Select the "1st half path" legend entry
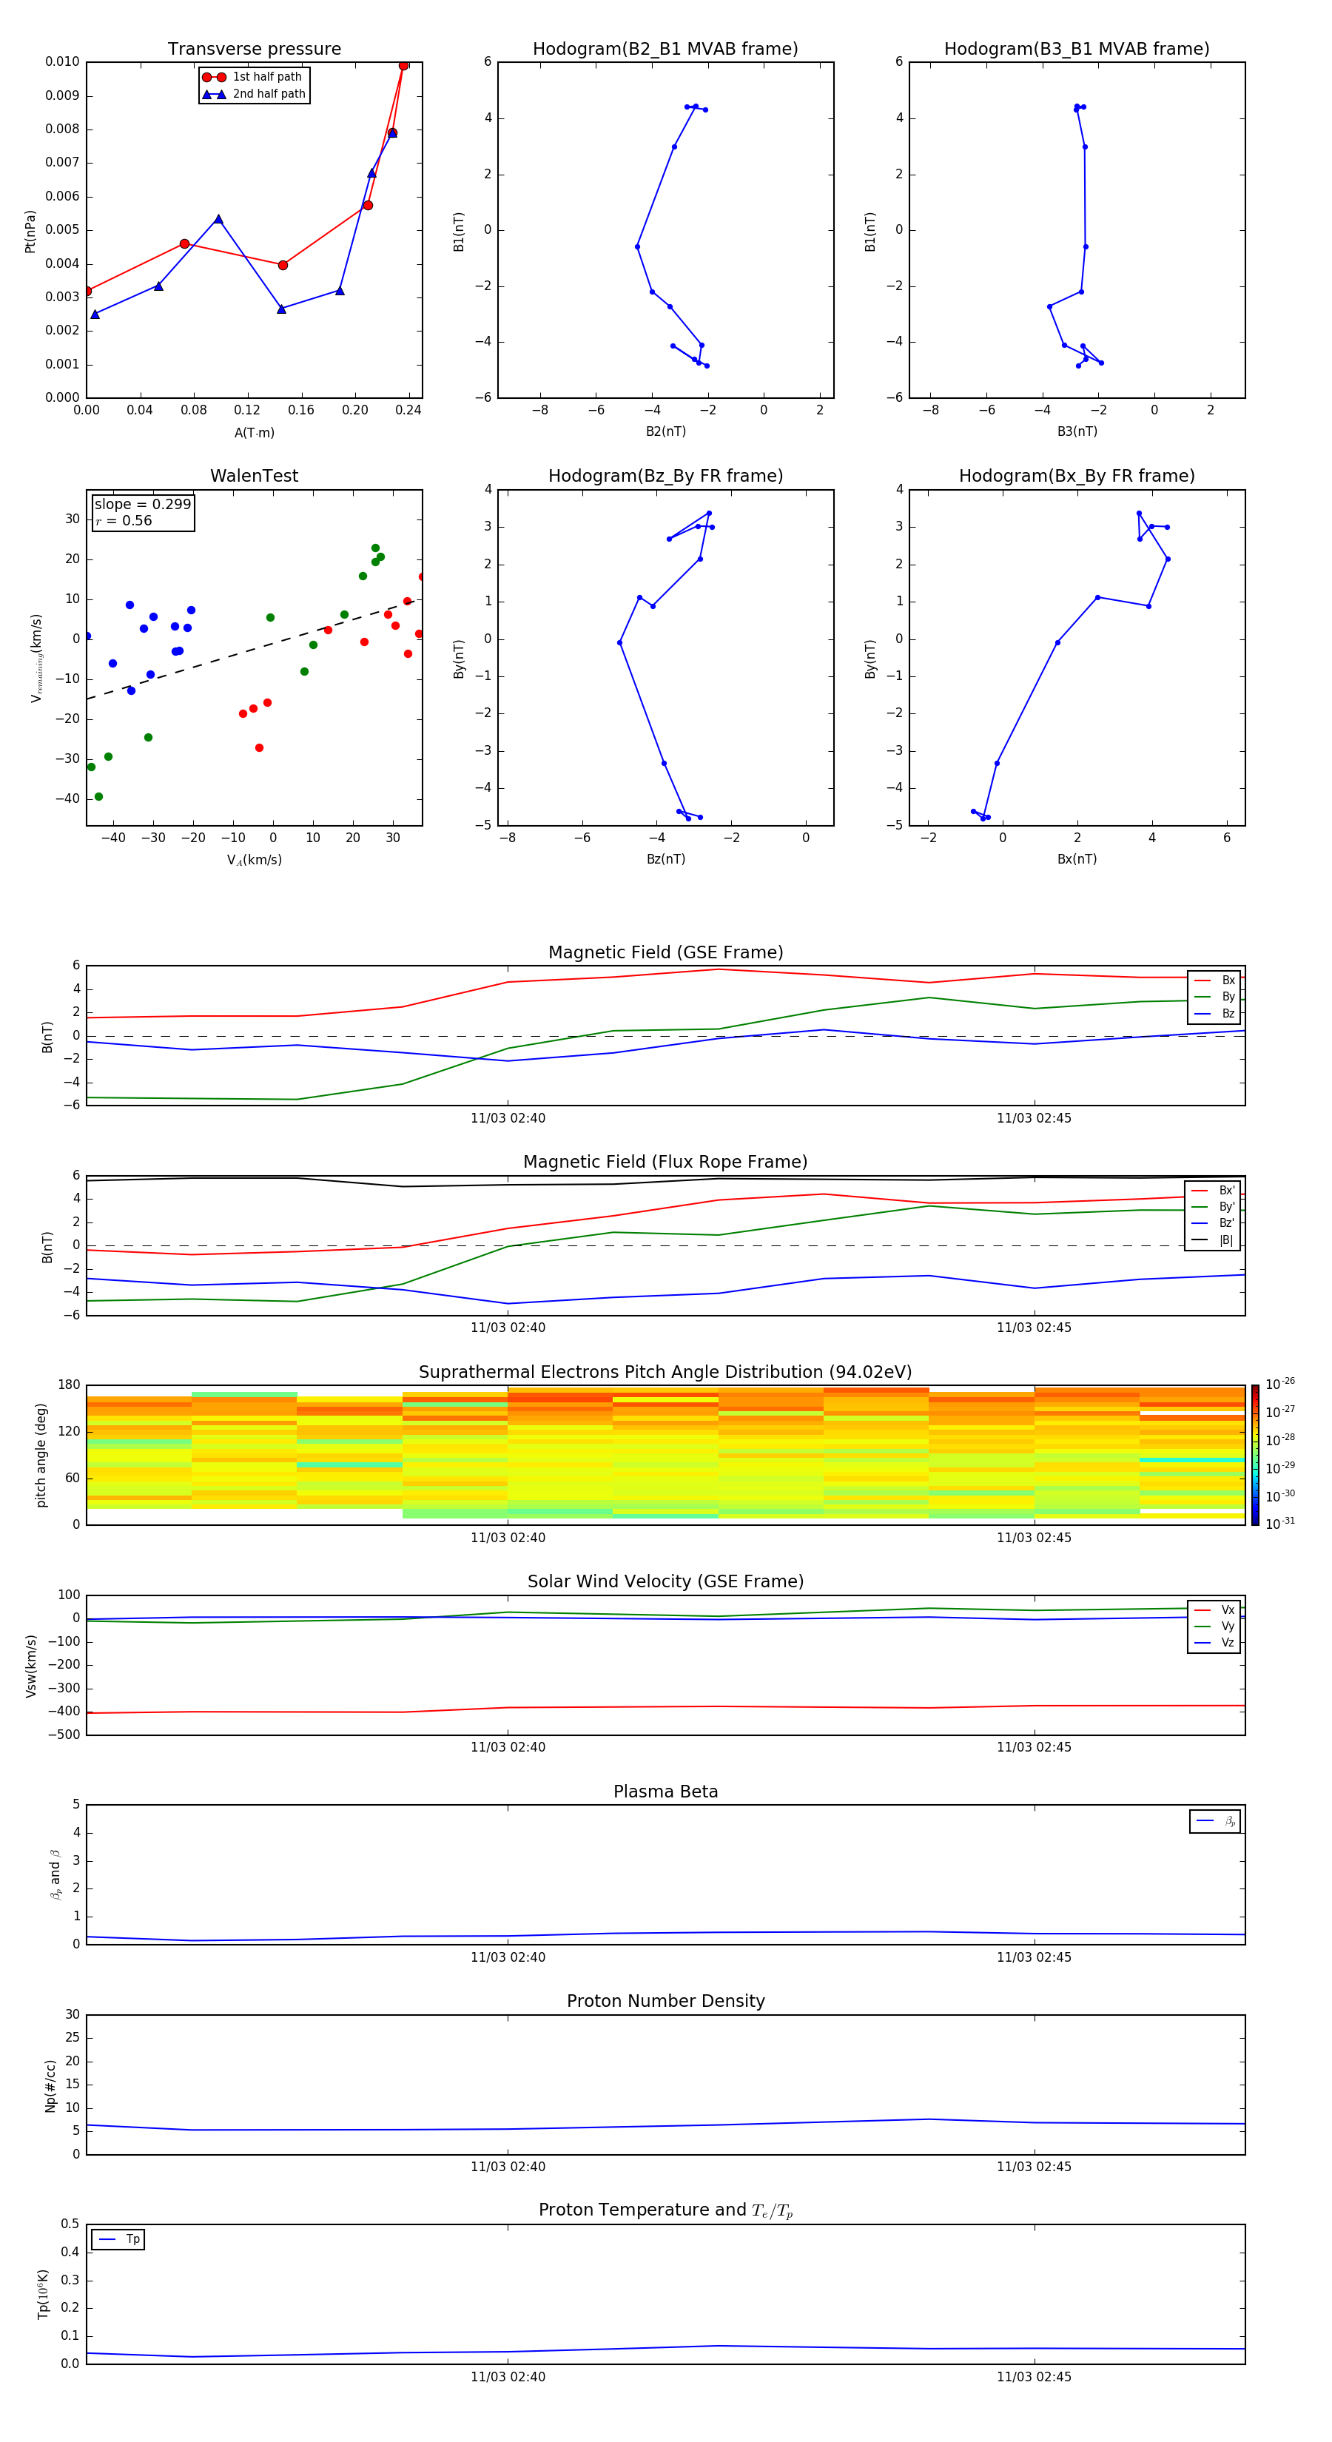The width and height of the screenshot is (1332, 2442). coord(252,77)
